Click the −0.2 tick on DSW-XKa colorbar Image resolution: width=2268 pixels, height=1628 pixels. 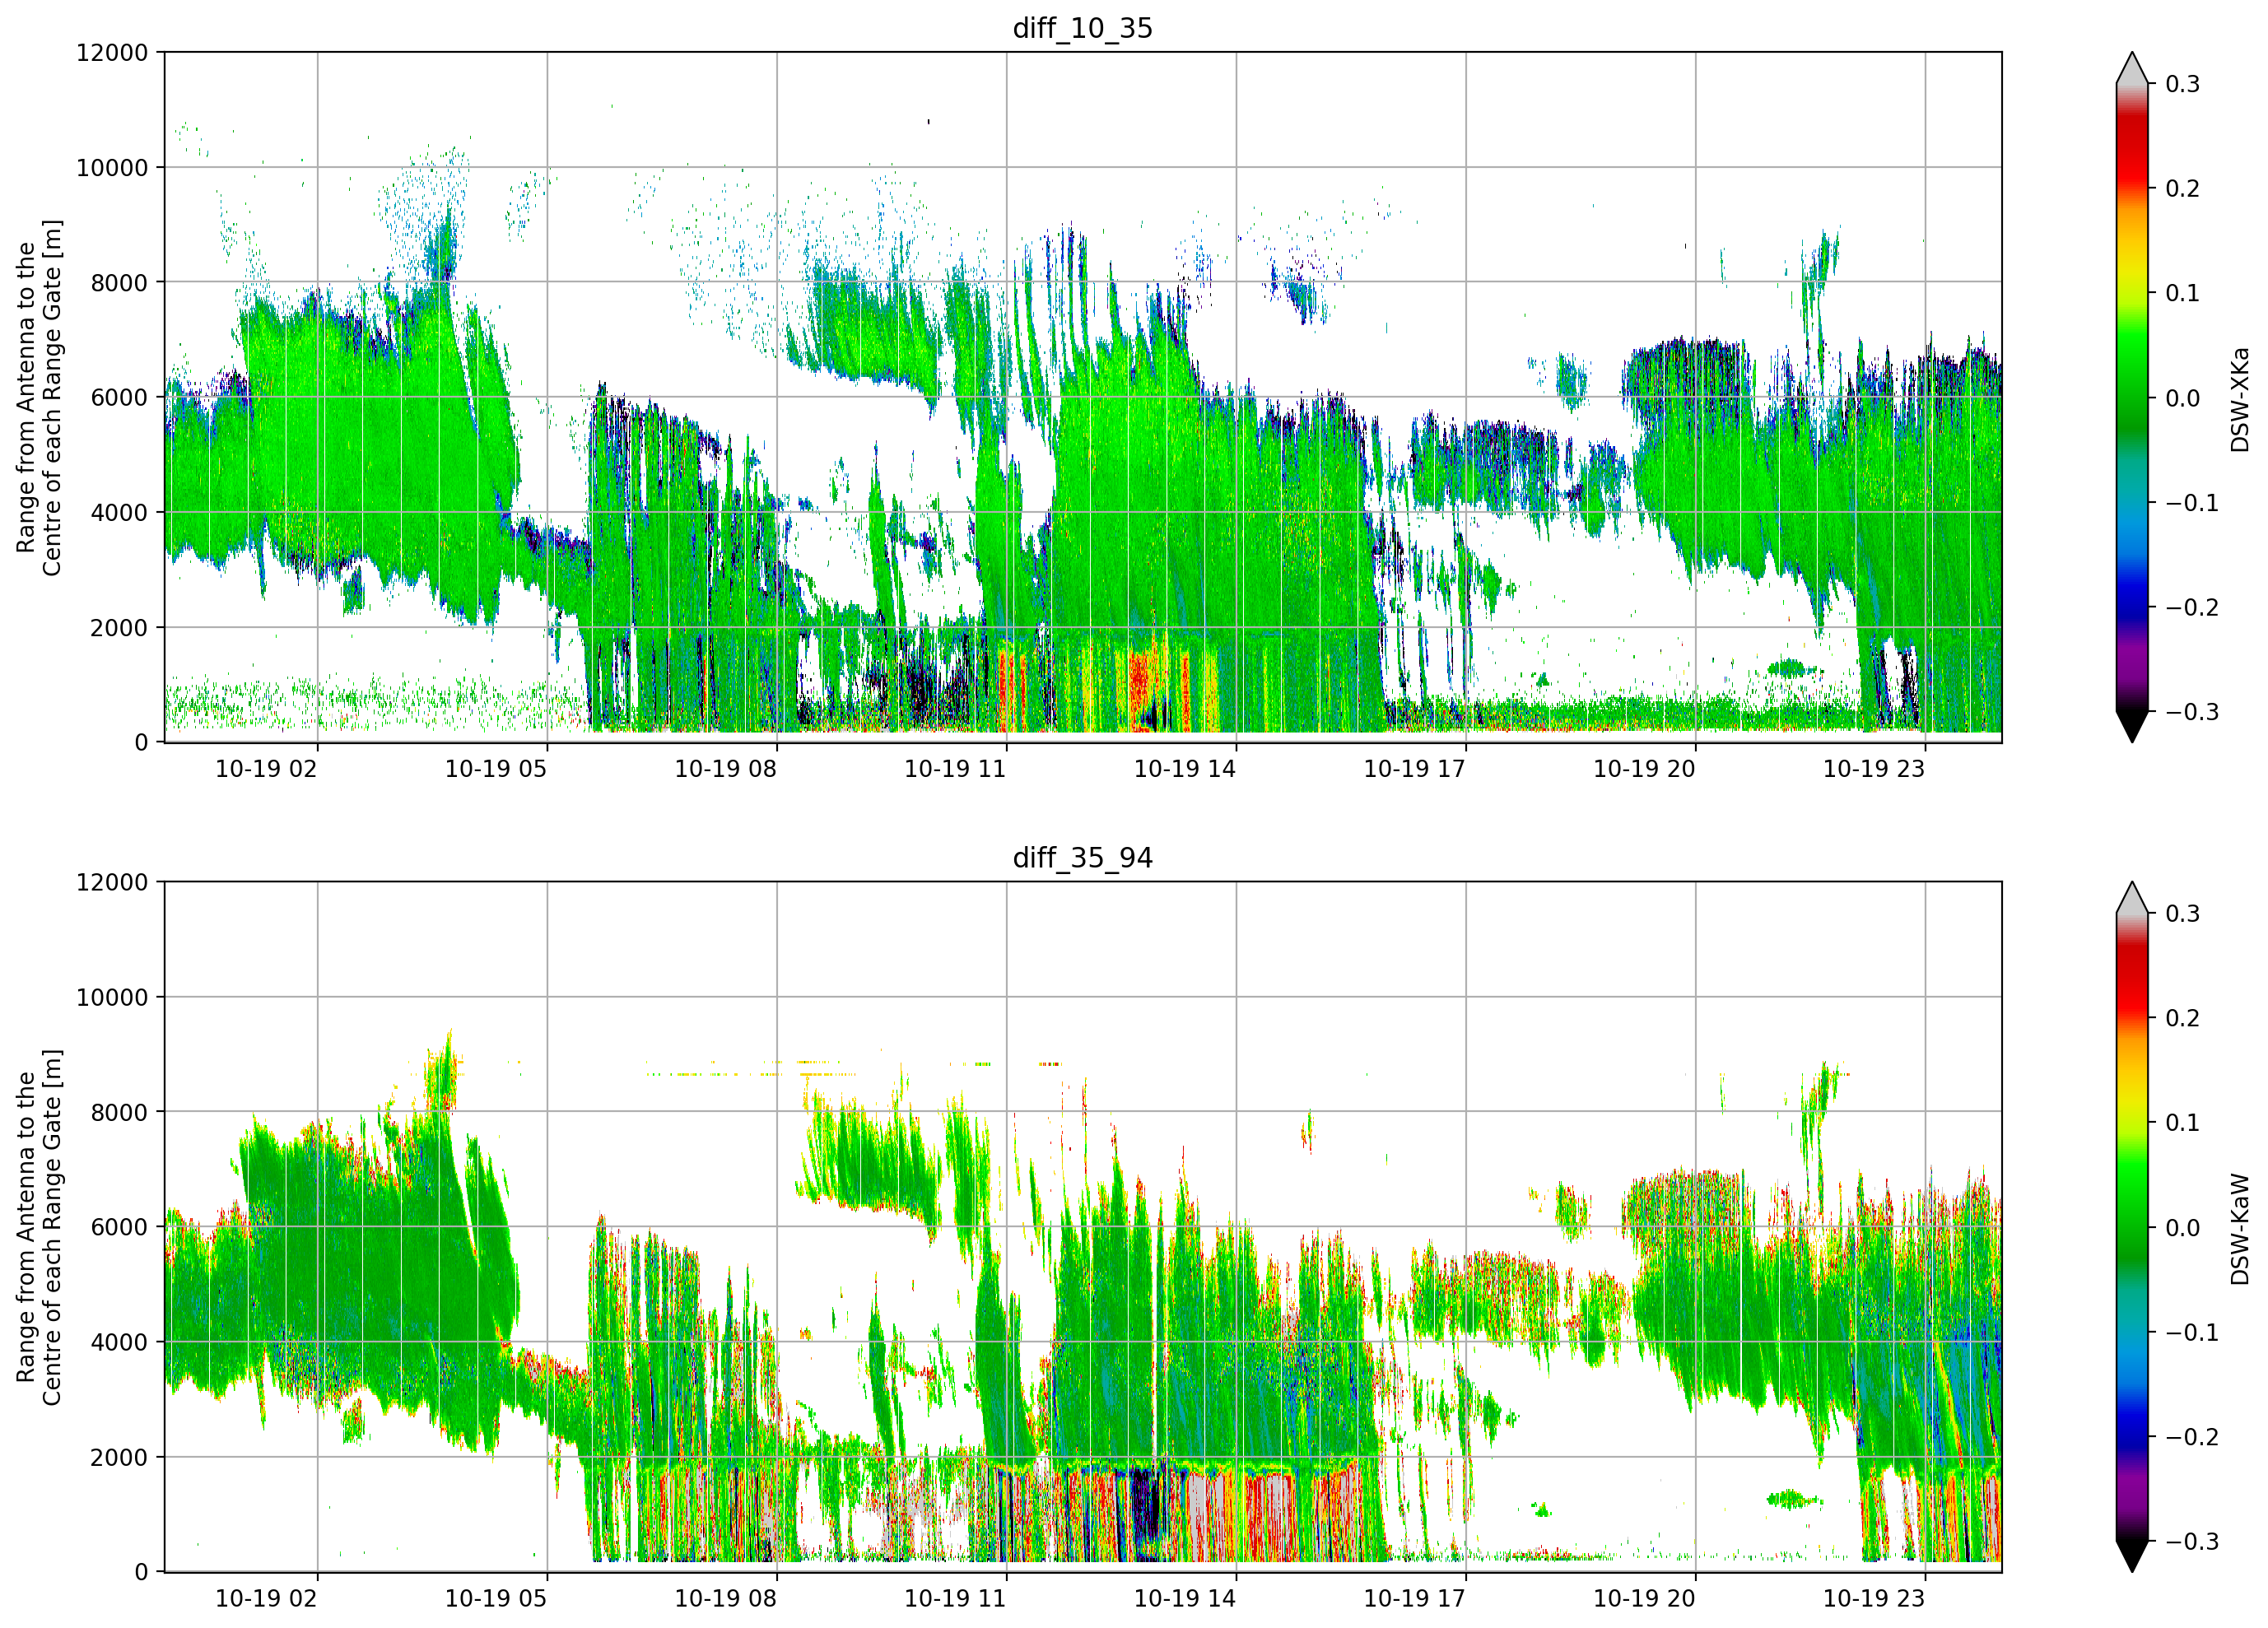(x=2192, y=607)
